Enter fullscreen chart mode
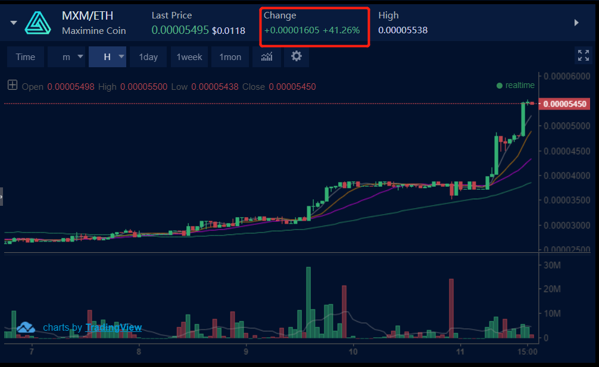Viewport: 599px width, 367px height. tap(584, 55)
